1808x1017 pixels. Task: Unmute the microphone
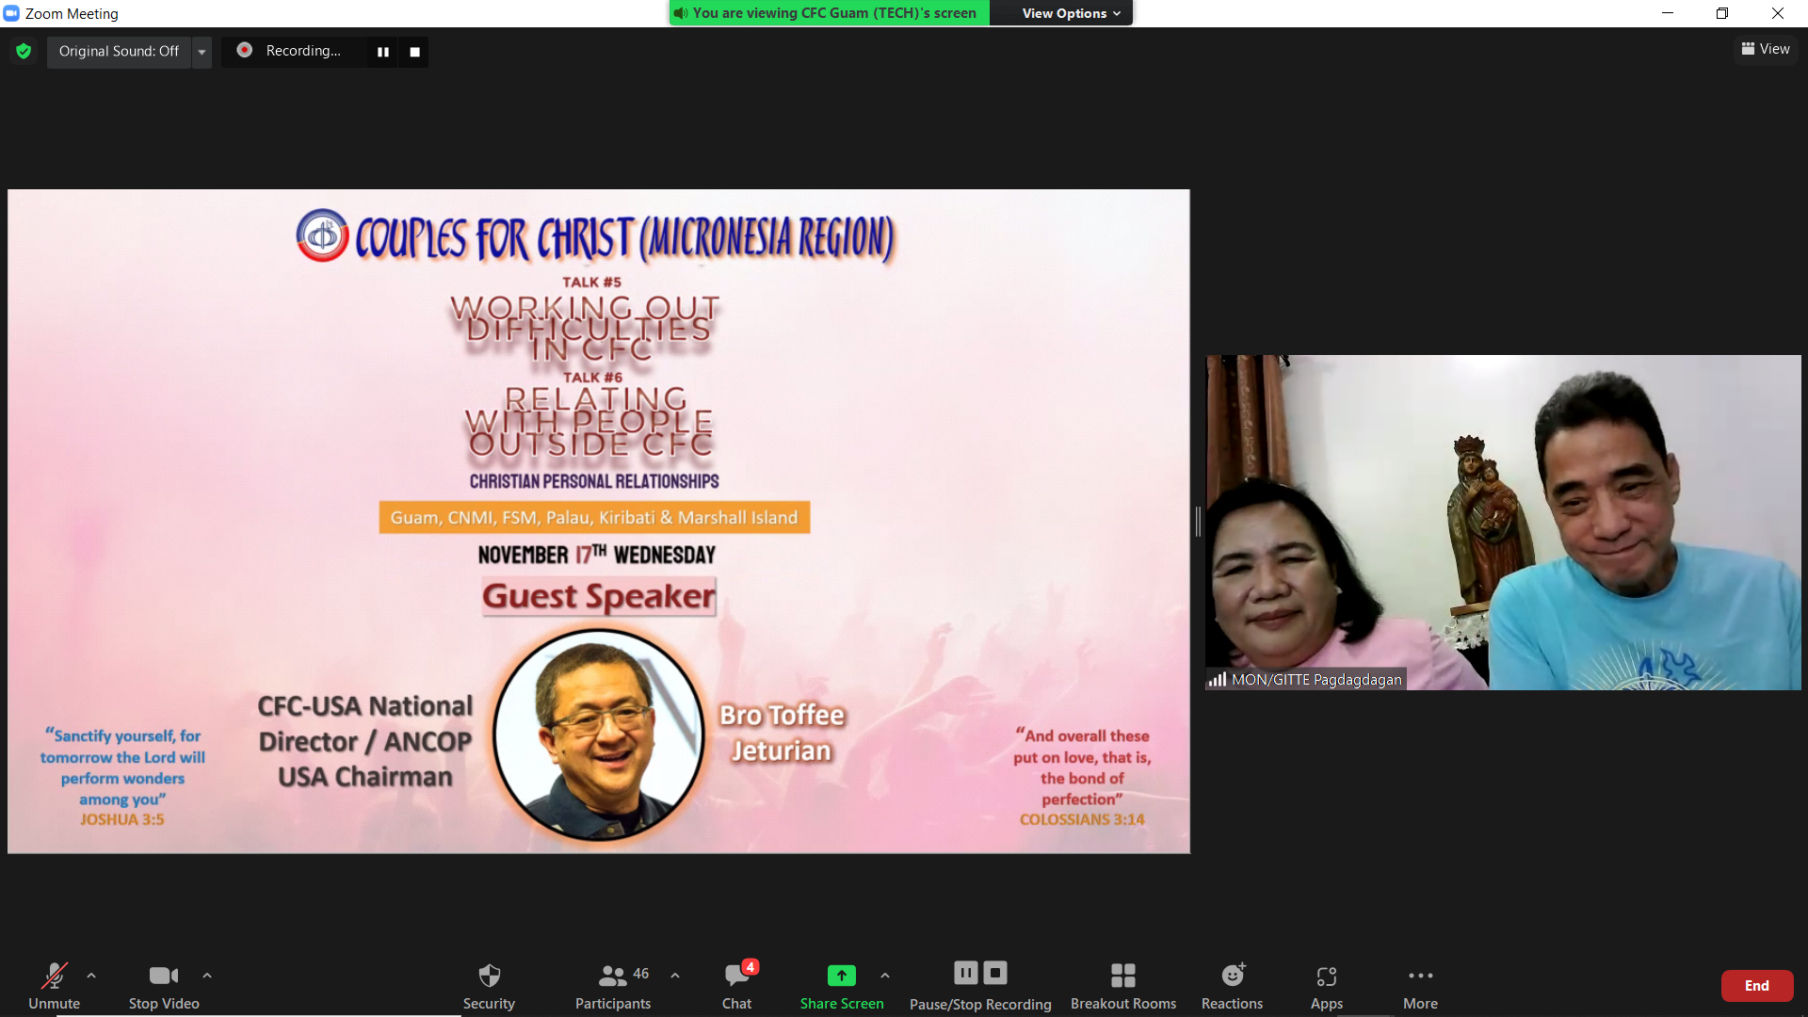(x=54, y=985)
